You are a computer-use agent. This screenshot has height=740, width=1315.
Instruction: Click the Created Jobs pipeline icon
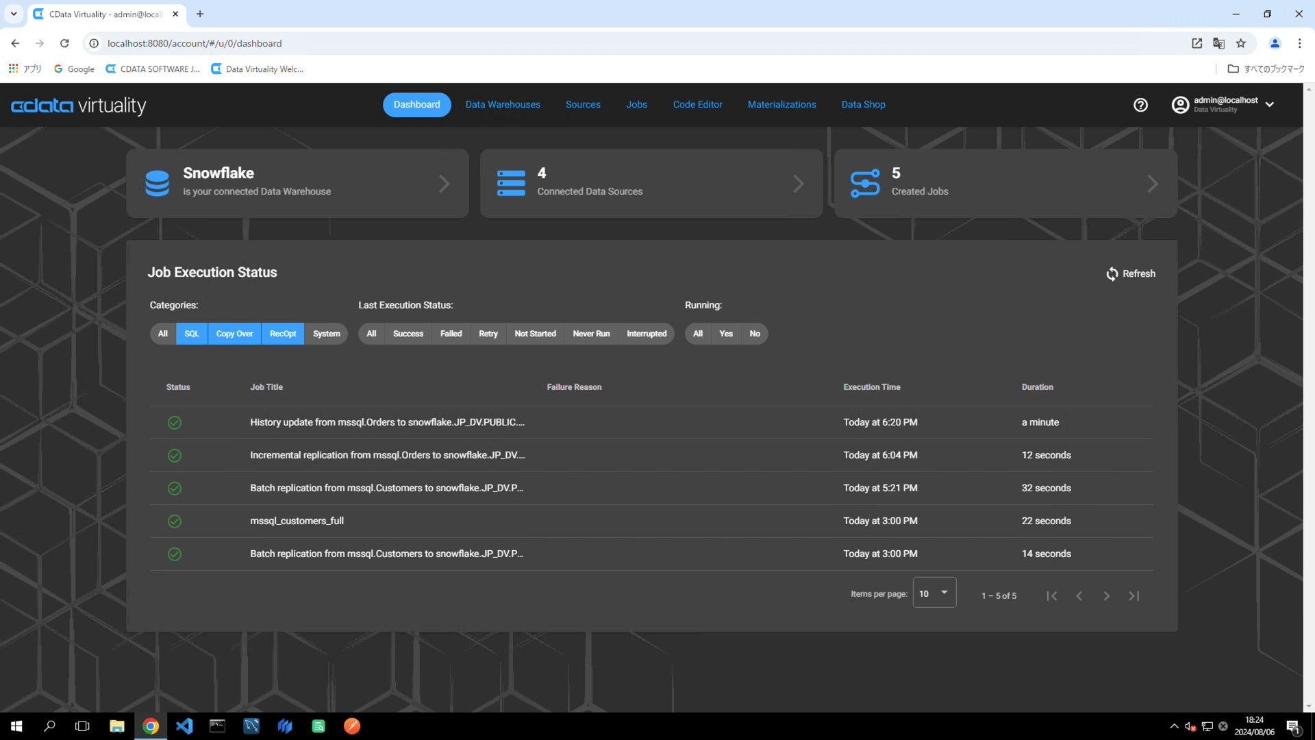coord(865,184)
